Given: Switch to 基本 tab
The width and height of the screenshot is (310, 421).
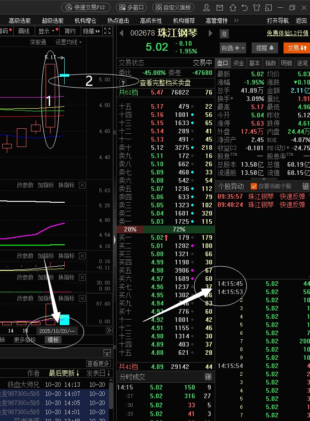Looking at the screenshot, I should coord(254,63).
